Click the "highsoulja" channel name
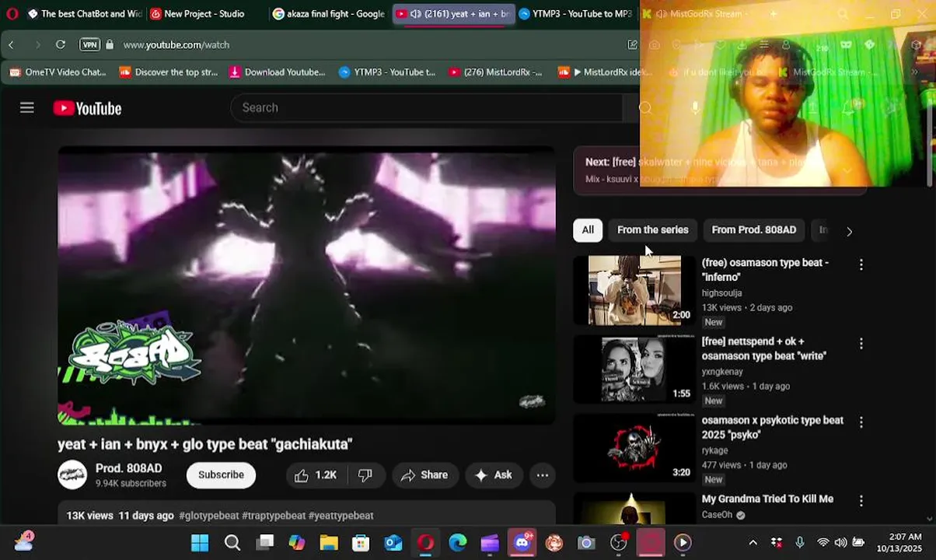 722,293
